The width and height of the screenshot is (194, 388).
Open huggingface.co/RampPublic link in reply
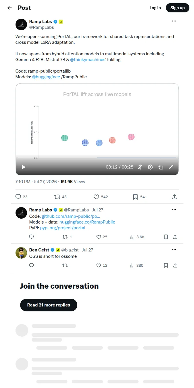click(87, 222)
